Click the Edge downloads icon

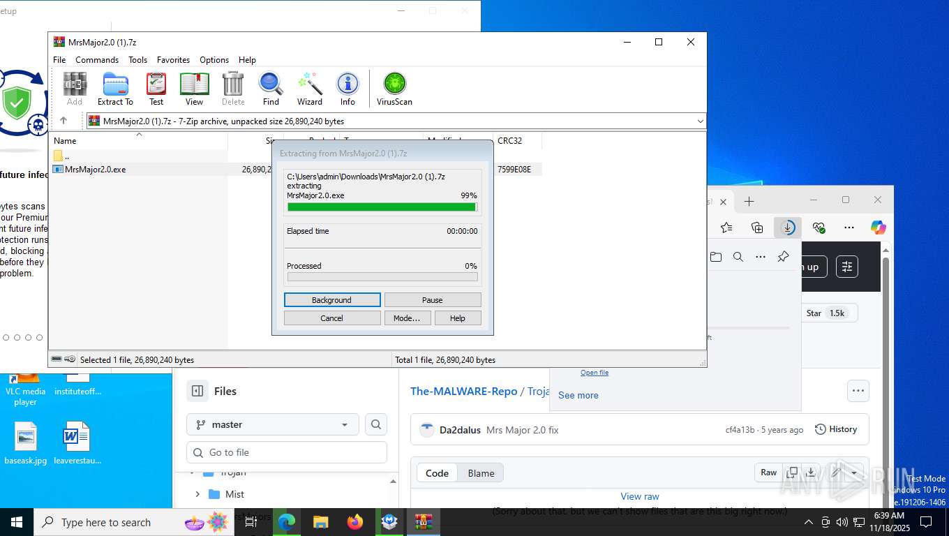pyautogui.click(x=788, y=228)
